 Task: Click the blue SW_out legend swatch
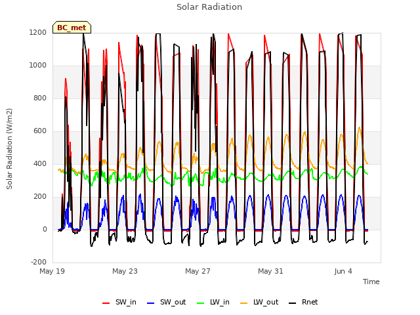151,303
